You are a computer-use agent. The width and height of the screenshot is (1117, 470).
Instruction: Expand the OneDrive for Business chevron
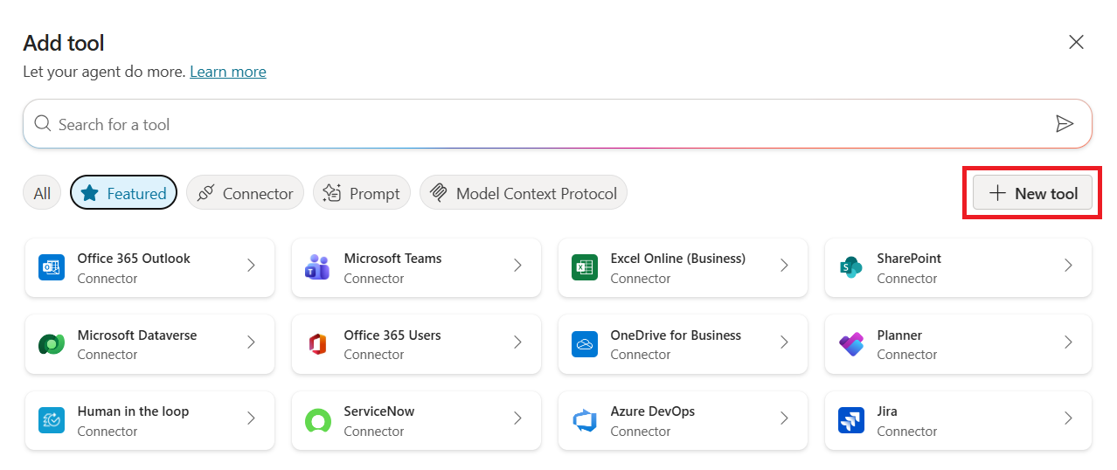click(784, 342)
